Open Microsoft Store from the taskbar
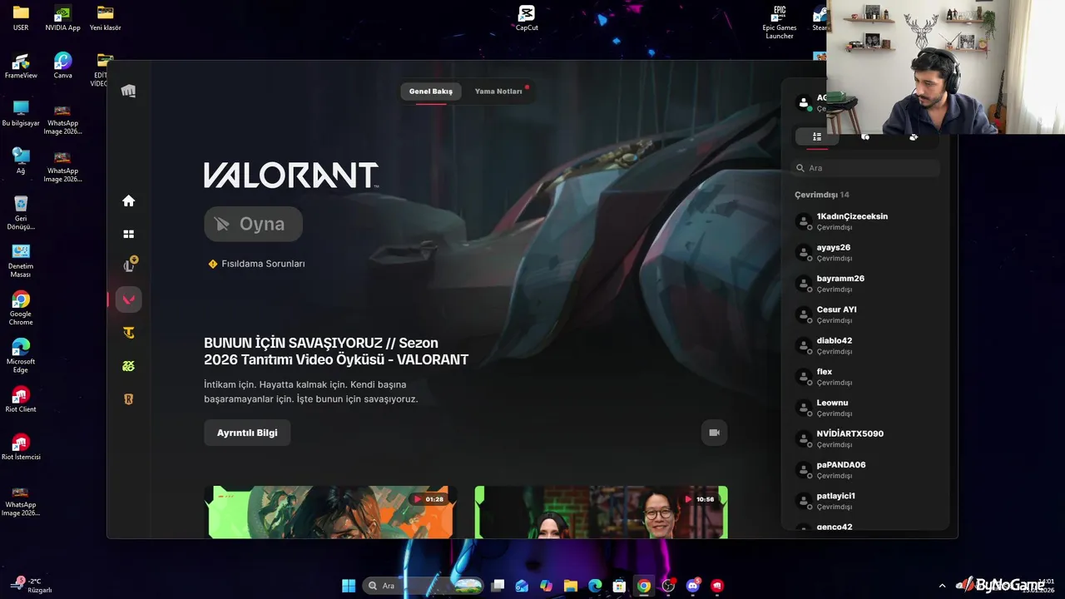Screen dimensions: 1065x599 [x=619, y=586]
